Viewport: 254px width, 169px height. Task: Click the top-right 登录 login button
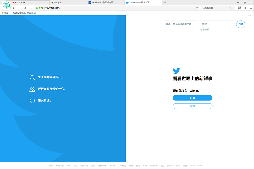tap(241, 24)
